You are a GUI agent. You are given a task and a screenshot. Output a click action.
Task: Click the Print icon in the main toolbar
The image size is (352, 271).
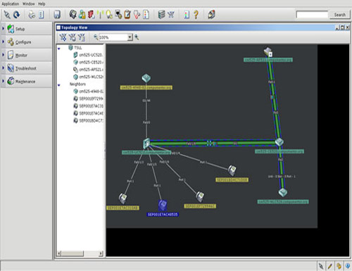(32, 15)
